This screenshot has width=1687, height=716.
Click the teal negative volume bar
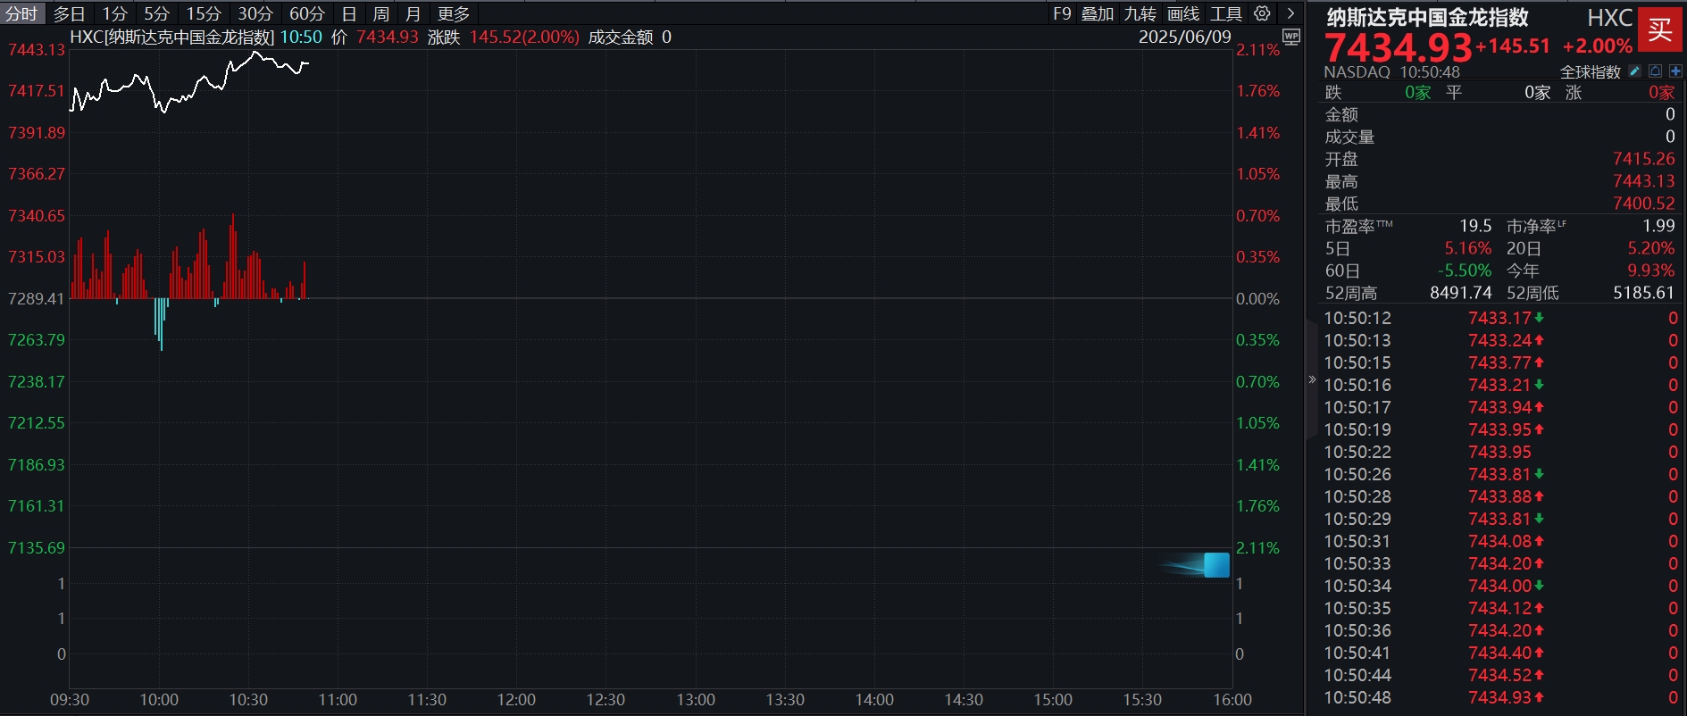pos(161,323)
